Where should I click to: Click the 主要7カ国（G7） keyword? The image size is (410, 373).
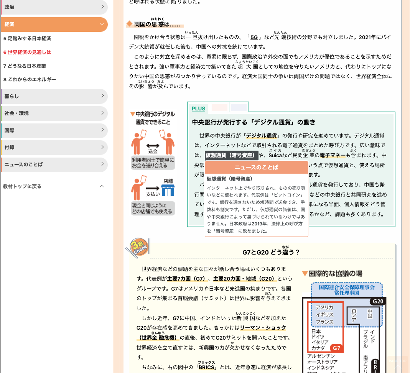pos(187,279)
